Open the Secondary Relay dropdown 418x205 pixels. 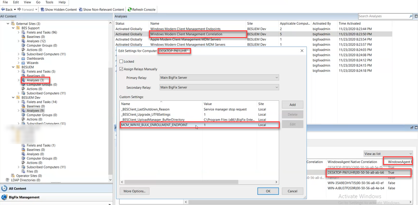[x=219, y=87]
